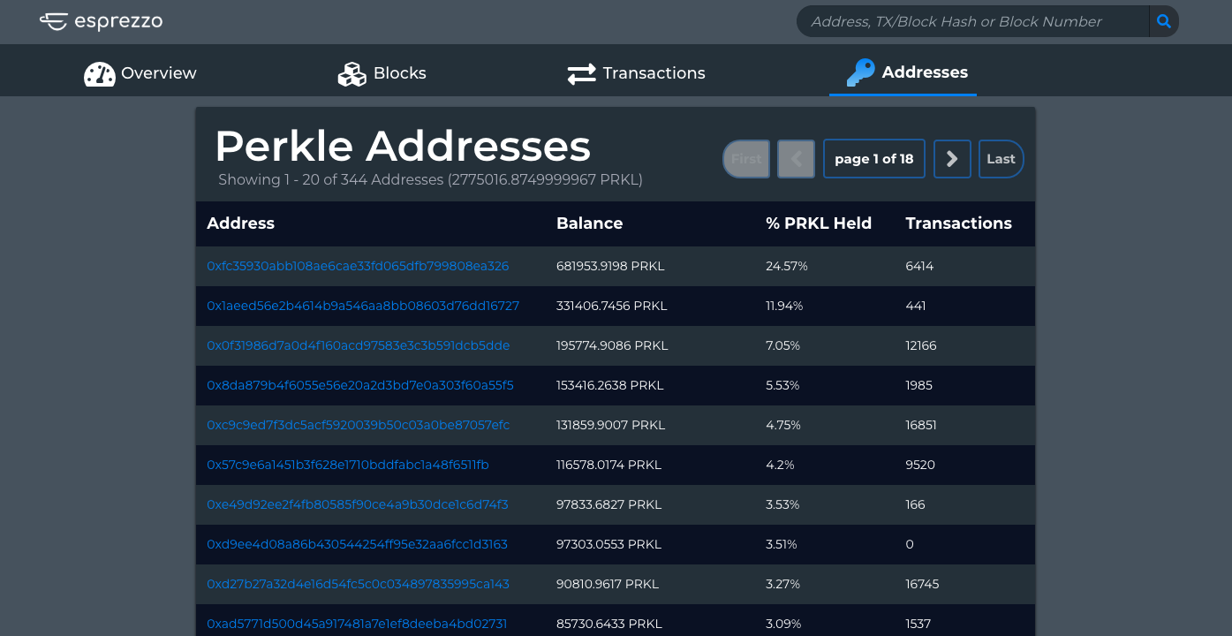1232x636 pixels.
Task: Click the transaction count 12166
Action: pyautogui.click(x=921, y=345)
